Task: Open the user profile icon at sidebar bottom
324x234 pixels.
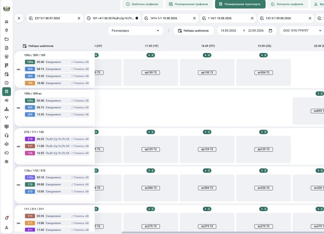Action: 7,227
